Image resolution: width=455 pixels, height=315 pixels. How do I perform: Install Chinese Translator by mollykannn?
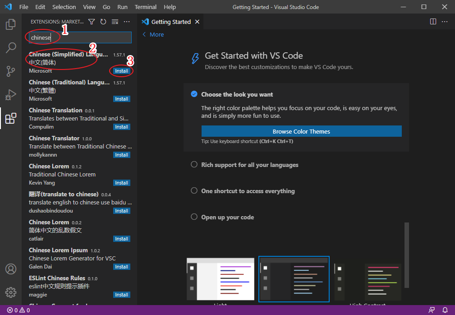122,155
